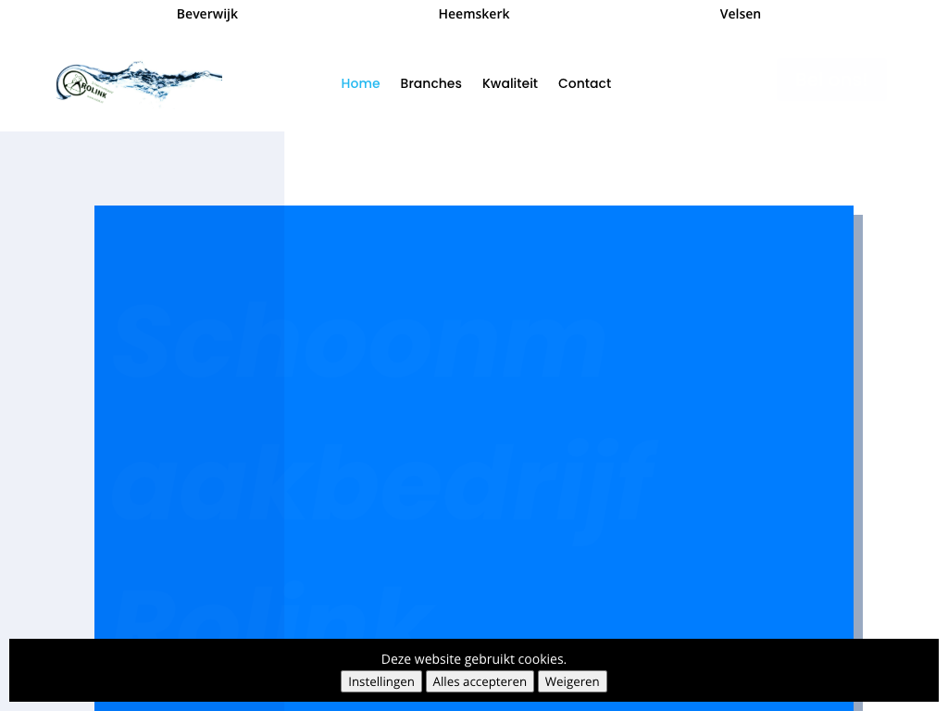Select the Heemskerk location text
Screen dimensions: 948x711
click(x=474, y=14)
